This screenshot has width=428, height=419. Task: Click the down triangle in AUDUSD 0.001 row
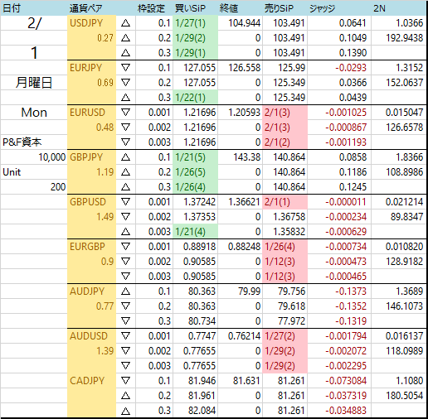[126, 336]
